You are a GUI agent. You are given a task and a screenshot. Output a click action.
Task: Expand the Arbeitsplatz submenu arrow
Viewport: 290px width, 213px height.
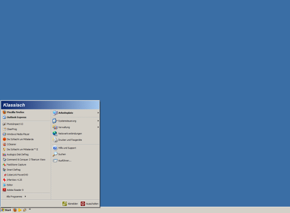(98, 113)
